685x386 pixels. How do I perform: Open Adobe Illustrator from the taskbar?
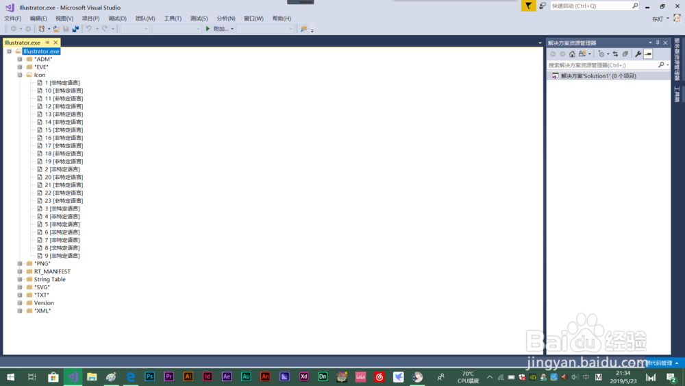pos(188,376)
